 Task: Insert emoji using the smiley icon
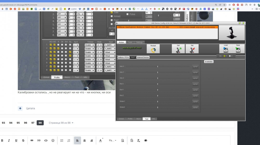[53, 140]
